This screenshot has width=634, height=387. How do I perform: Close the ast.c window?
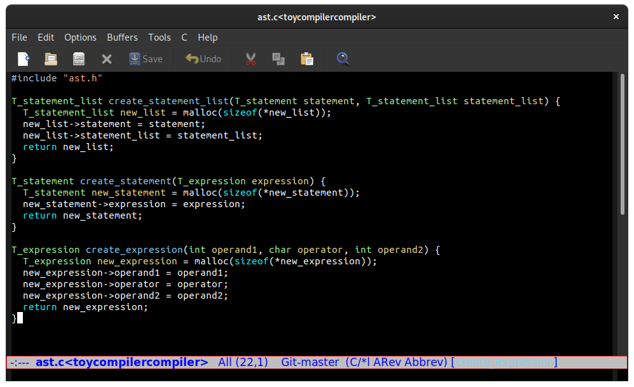616,17
